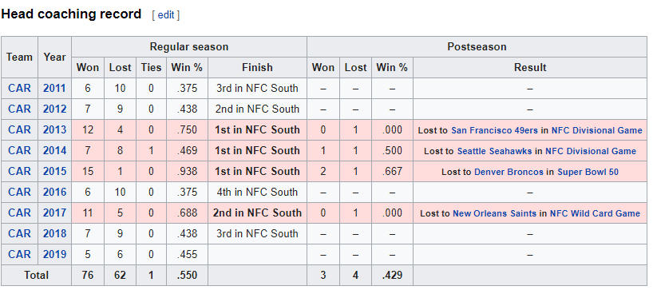Select the 15 wins cell for 2015
This screenshot has width=657, height=298.
pyautogui.click(x=88, y=172)
